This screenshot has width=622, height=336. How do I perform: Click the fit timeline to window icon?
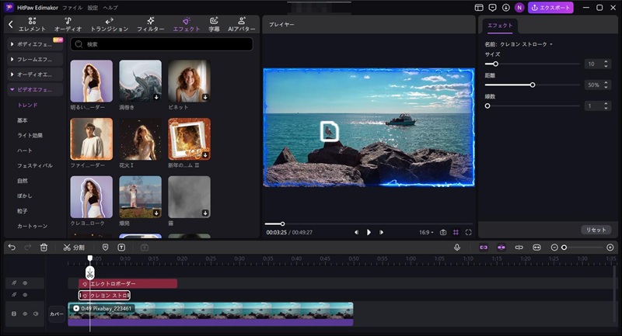point(536,248)
